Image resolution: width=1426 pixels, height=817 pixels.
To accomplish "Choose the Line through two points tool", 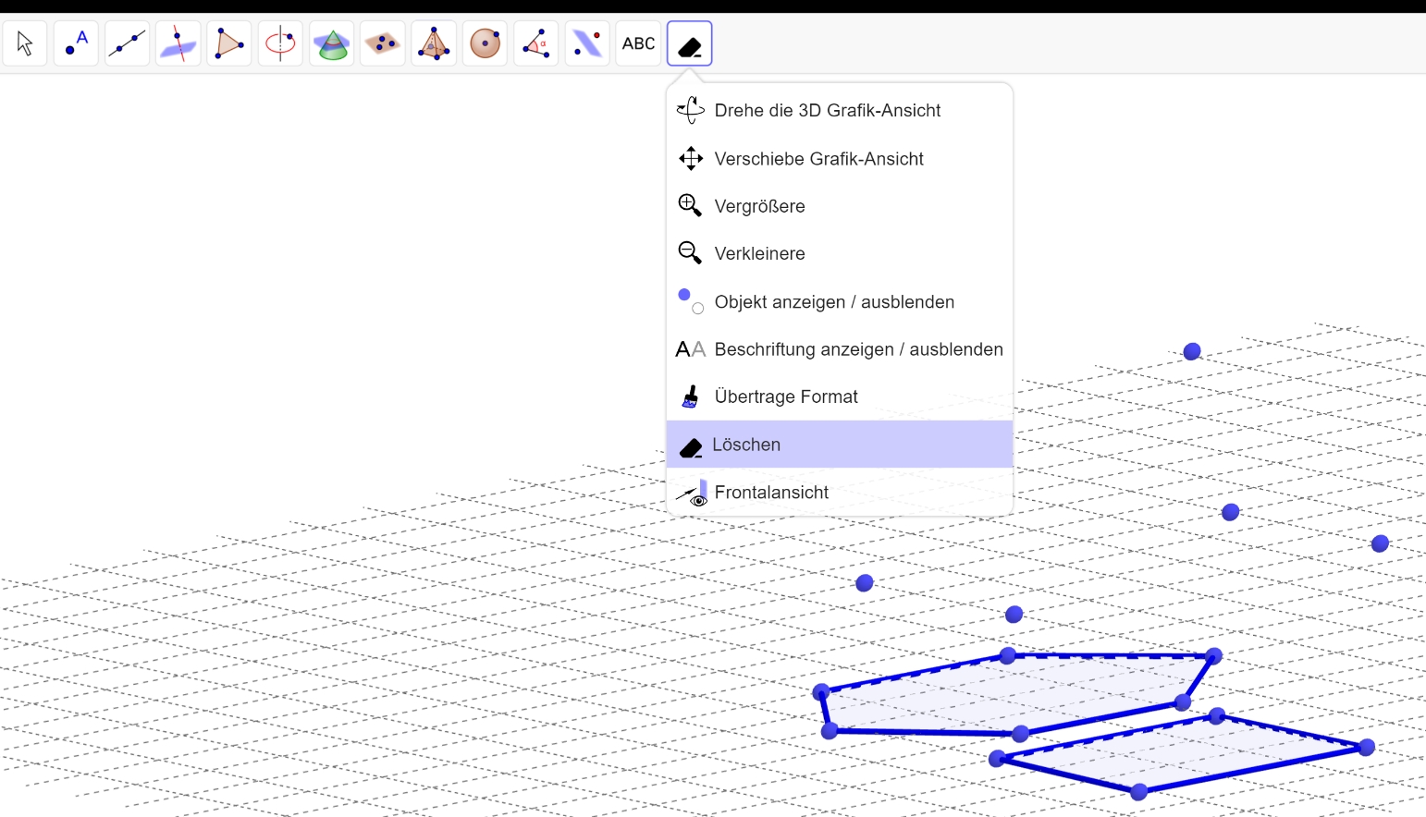I will (127, 43).
